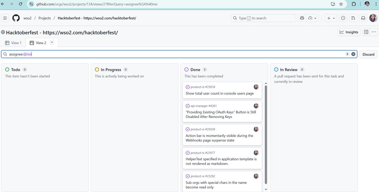Open the "Providing Existing OAuth Keys" issue

[x=221, y=115]
